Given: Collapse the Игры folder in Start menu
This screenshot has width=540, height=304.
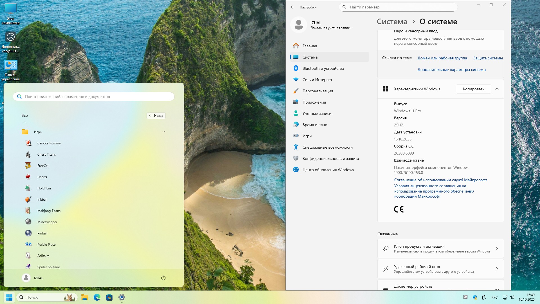Looking at the screenshot, I should point(164,132).
